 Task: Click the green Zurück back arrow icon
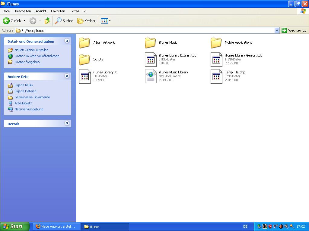pos(6,21)
